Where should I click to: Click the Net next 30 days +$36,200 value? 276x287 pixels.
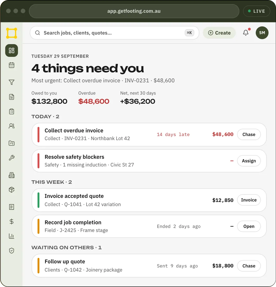click(138, 101)
